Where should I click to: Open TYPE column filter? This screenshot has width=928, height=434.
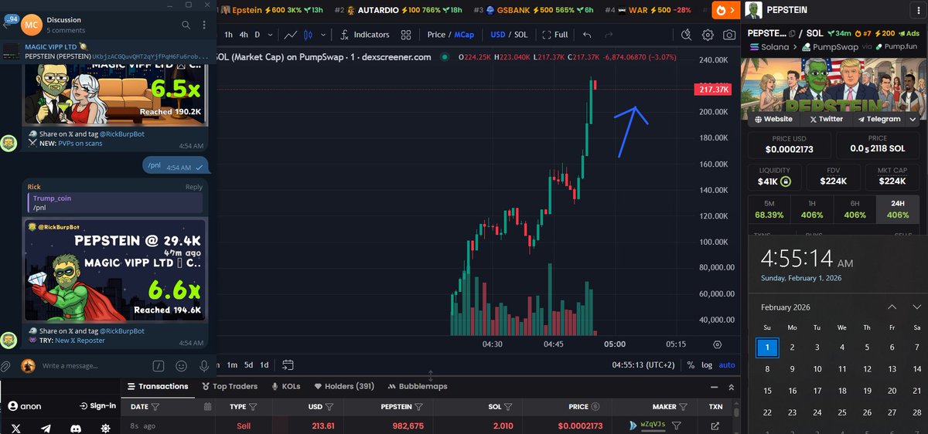pyautogui.click(x=254, y=406)
